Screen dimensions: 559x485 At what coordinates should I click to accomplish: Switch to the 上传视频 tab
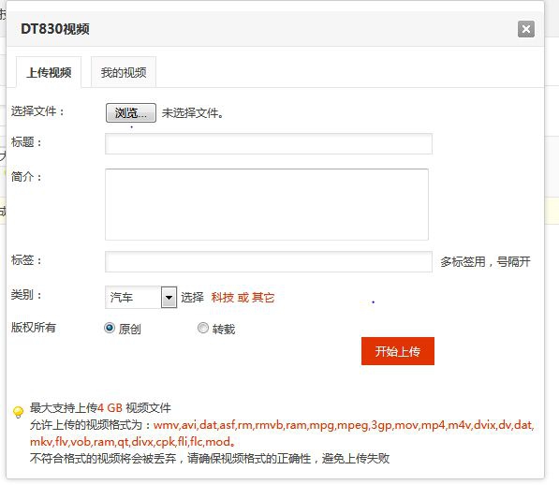coord(49,73)
